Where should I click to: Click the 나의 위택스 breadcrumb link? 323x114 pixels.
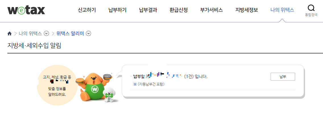(30, 34)
